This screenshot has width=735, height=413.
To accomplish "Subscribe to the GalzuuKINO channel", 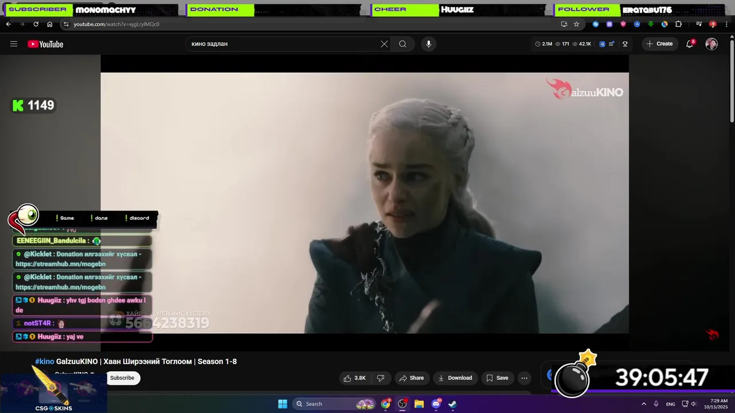I will (x=122, y=378).
